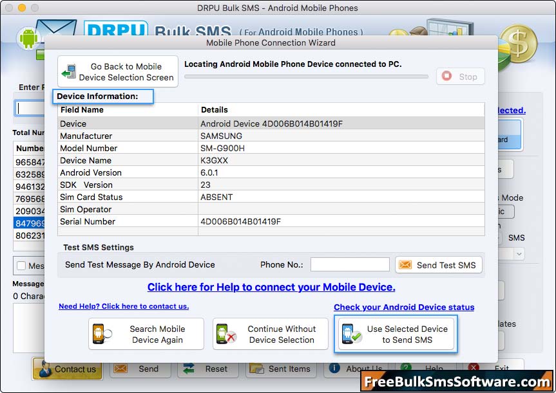Open the dropdown arrow under SMS in main window
556x393 pixels.
519,254
